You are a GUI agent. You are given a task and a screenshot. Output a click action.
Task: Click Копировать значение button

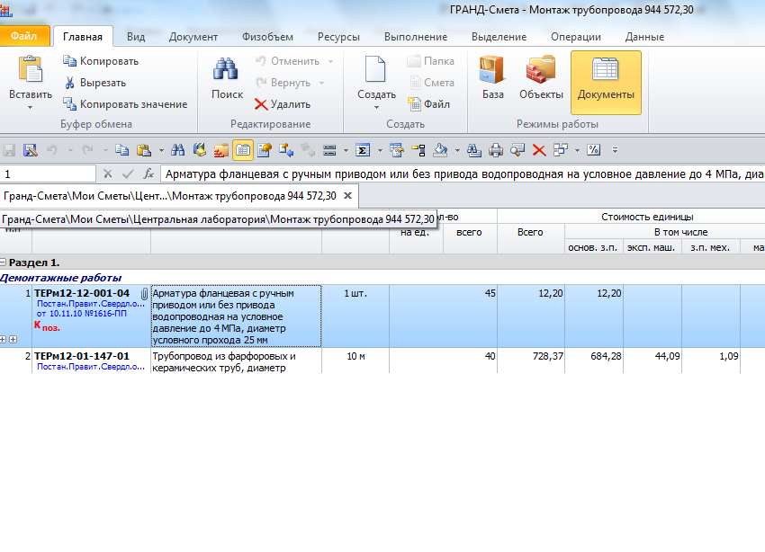(125, 104)
